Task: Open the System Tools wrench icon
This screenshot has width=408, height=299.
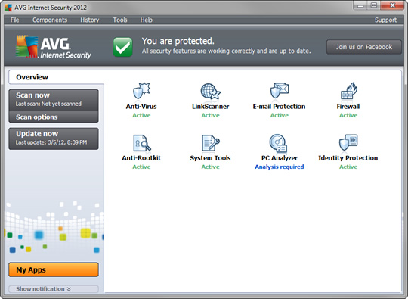Action: click(x=211, y=143)
